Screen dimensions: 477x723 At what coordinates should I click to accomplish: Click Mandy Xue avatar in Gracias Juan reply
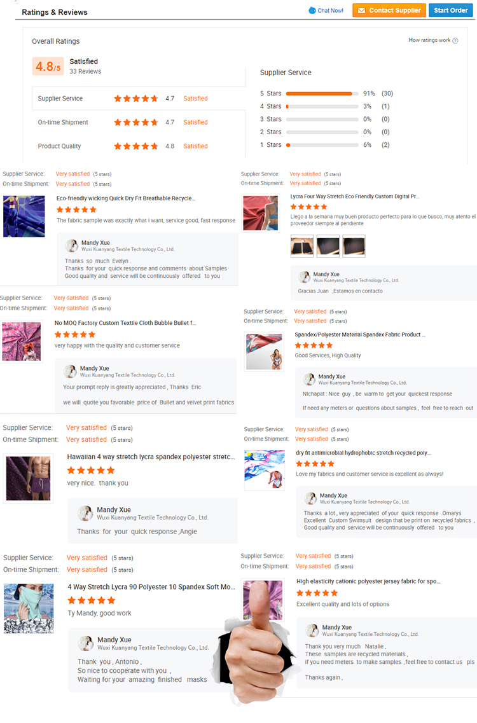pyautogui.click(x=304, y=277)
